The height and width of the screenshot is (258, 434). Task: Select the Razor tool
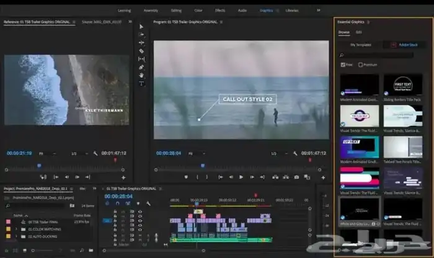[141, 51]
